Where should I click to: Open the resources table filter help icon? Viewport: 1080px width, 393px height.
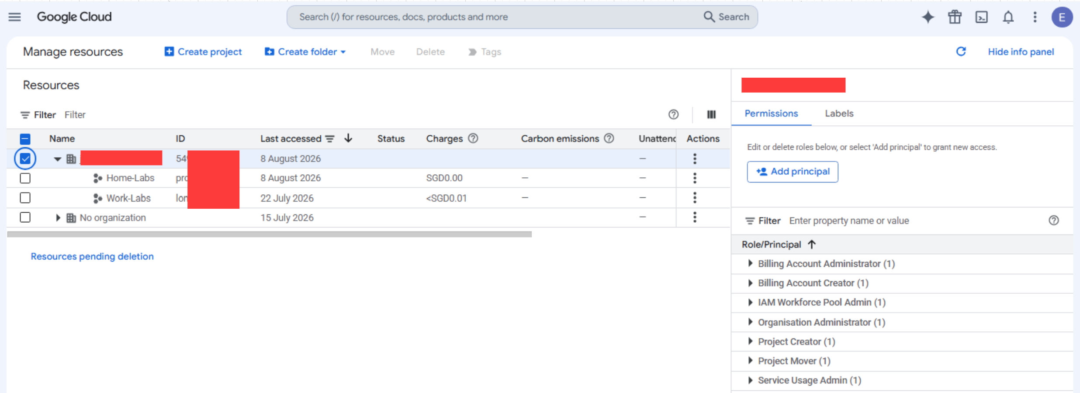click(673, 114)
